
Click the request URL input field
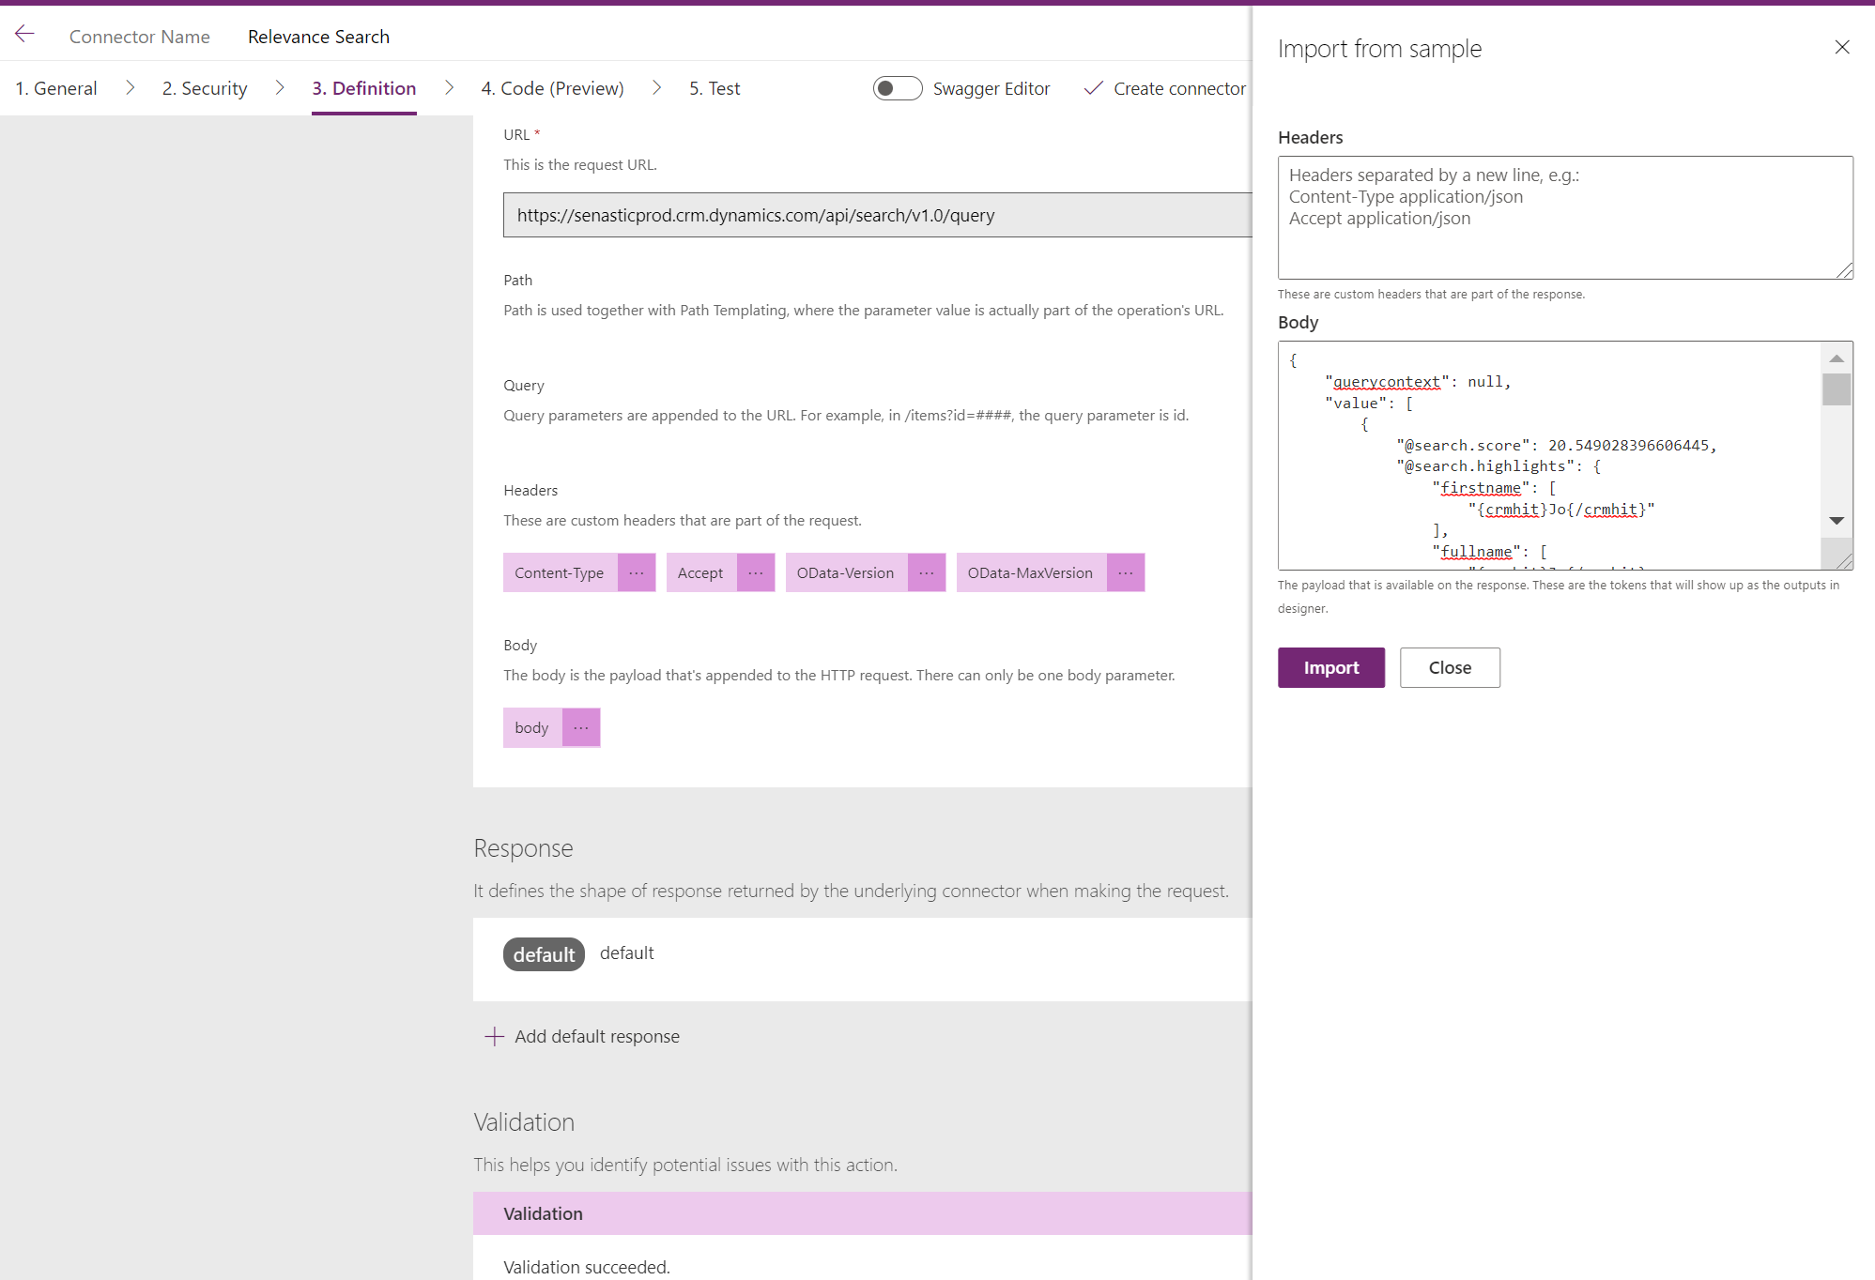877,215
